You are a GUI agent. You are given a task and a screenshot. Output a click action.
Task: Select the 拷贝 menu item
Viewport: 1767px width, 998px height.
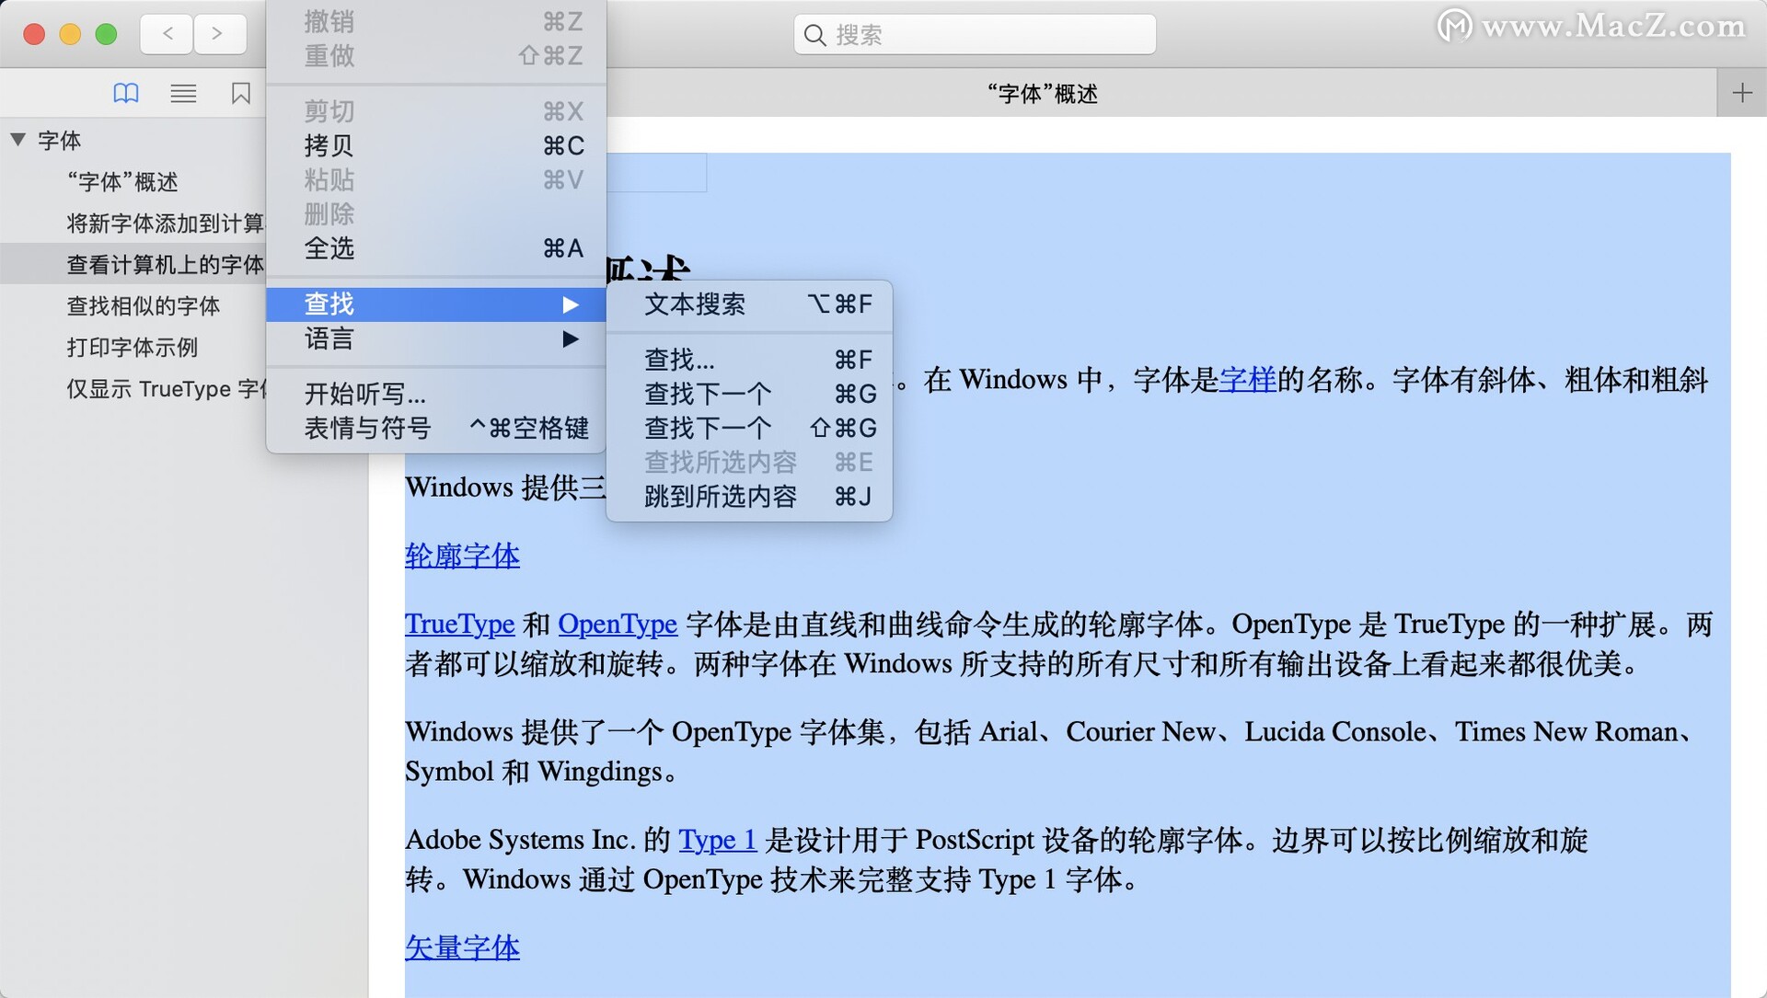(x=435, y=145)
